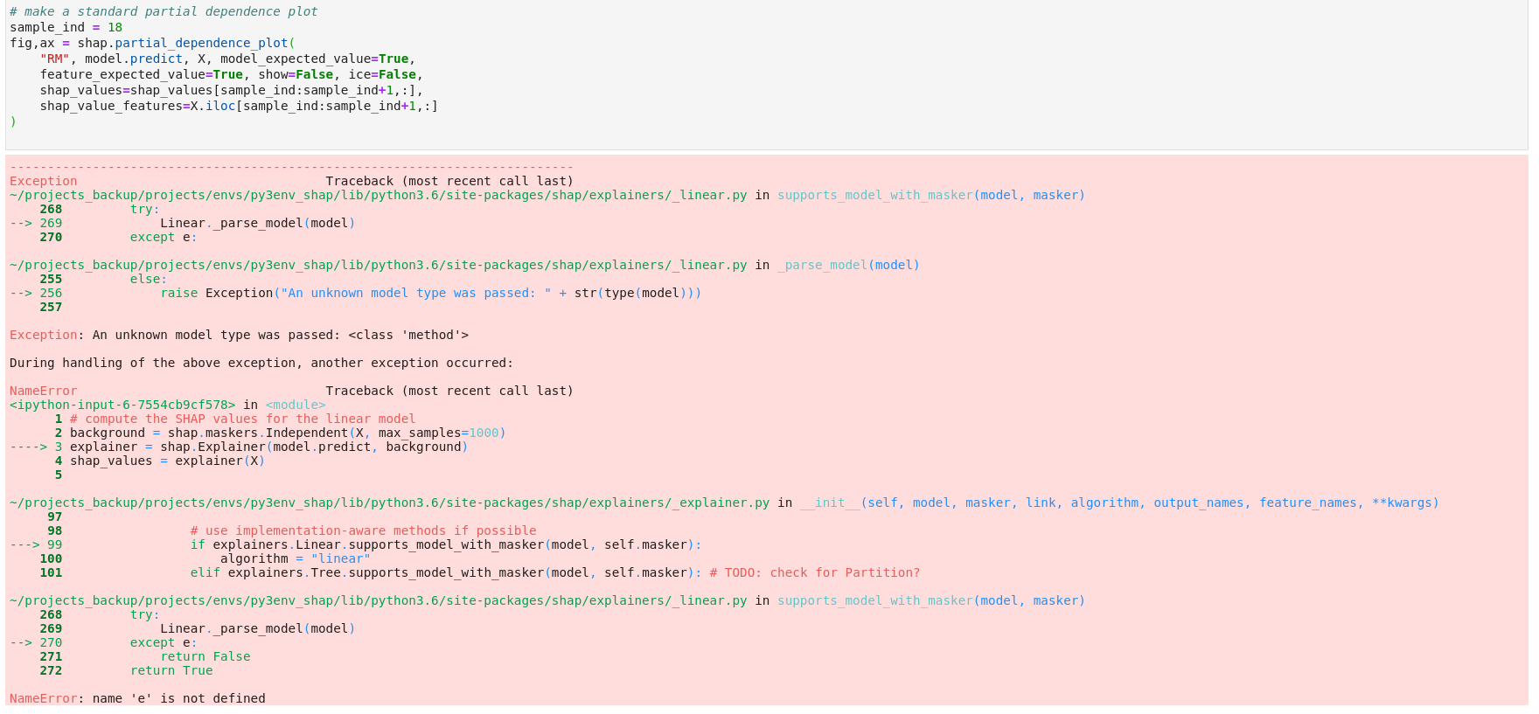Click the "__init__(self, model, masker, link..." signature

[1119, 503]
